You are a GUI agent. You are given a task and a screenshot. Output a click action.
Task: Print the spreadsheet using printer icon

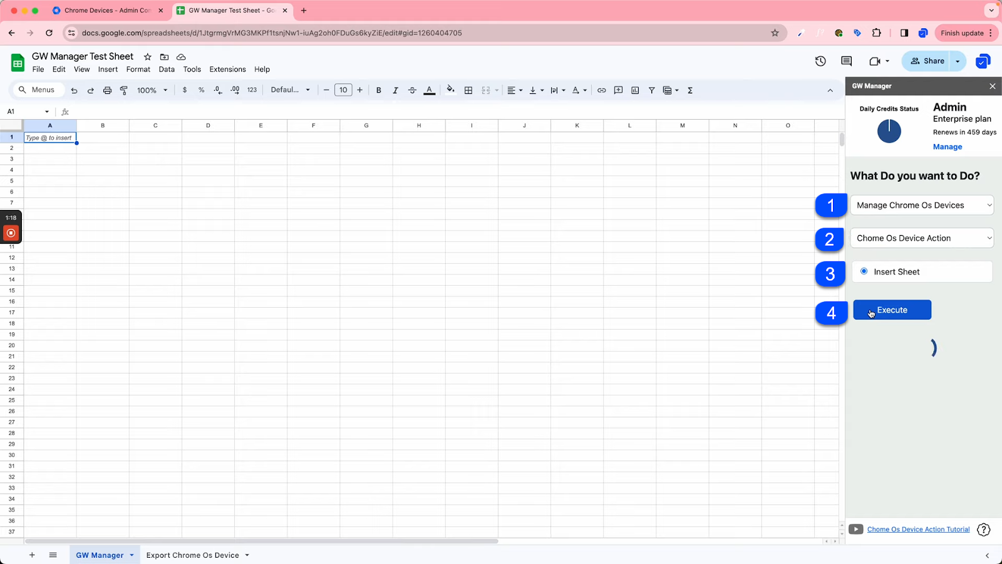[x=107, y=90]
